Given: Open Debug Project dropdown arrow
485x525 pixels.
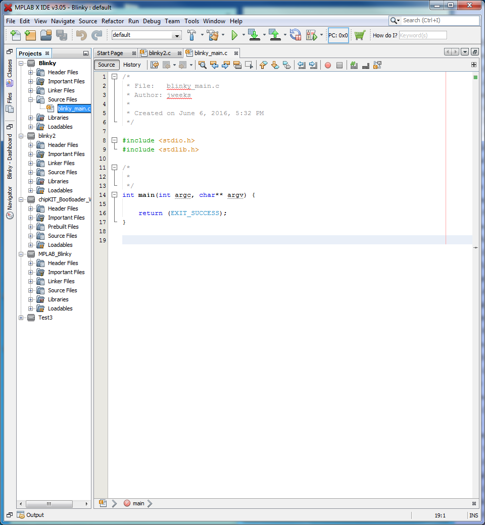Looking at the screenshot, I should click(x=321, y=35).
